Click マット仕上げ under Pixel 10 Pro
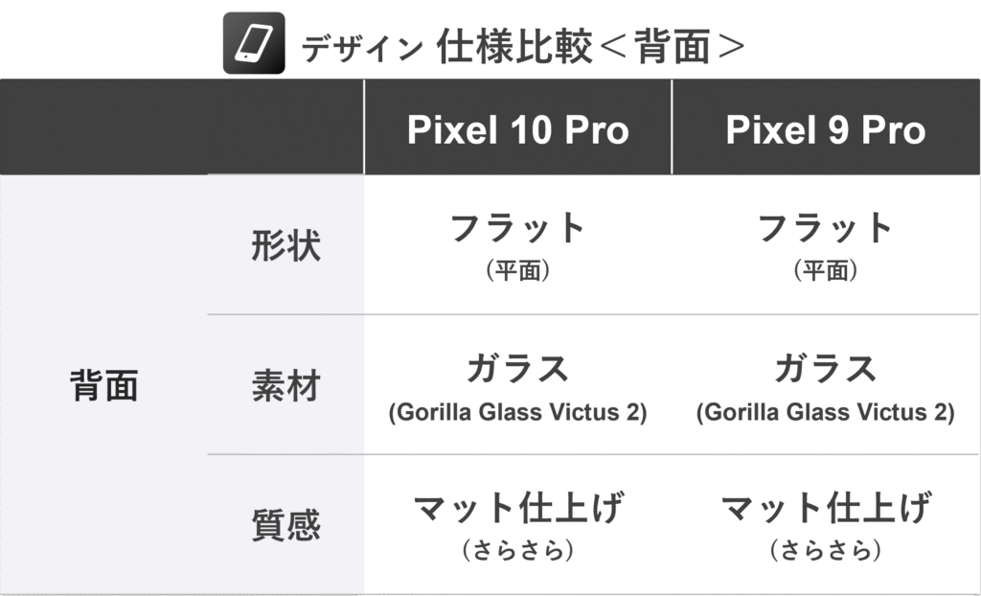The width and height of the screenshot is (981, 596). pyautogui.click(x=517, y=508)
